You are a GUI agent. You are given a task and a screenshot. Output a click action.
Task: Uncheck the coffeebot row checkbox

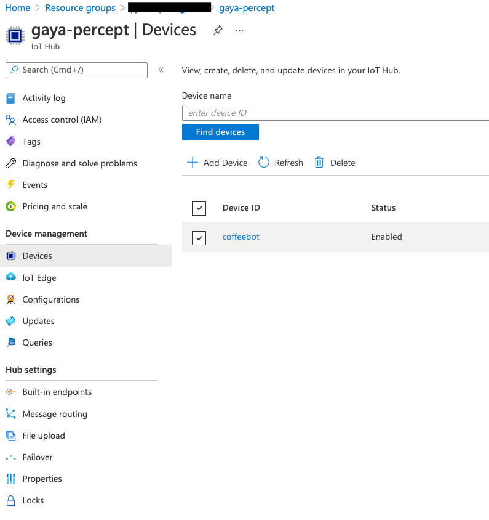point(199,238)
